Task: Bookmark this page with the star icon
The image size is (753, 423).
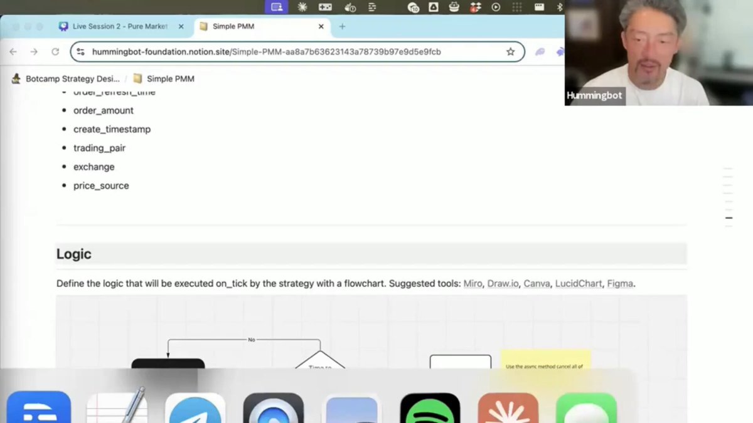Action: [x=511, y=52]
